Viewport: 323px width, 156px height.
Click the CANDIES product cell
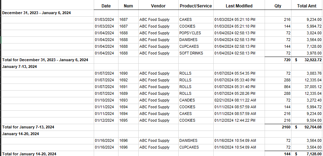pyautogui.click(x=187, y=100)
